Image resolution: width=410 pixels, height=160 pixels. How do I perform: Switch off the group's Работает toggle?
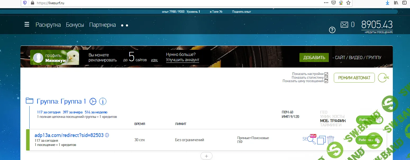[369, 120]
